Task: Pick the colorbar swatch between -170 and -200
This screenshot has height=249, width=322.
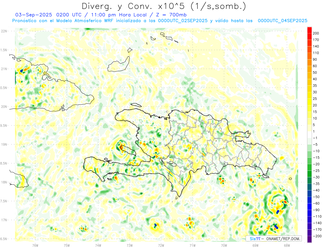Action: coord(309,233)
